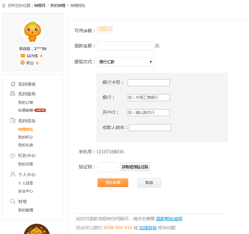Click 获取短信验证码 button

pos(135,167)
